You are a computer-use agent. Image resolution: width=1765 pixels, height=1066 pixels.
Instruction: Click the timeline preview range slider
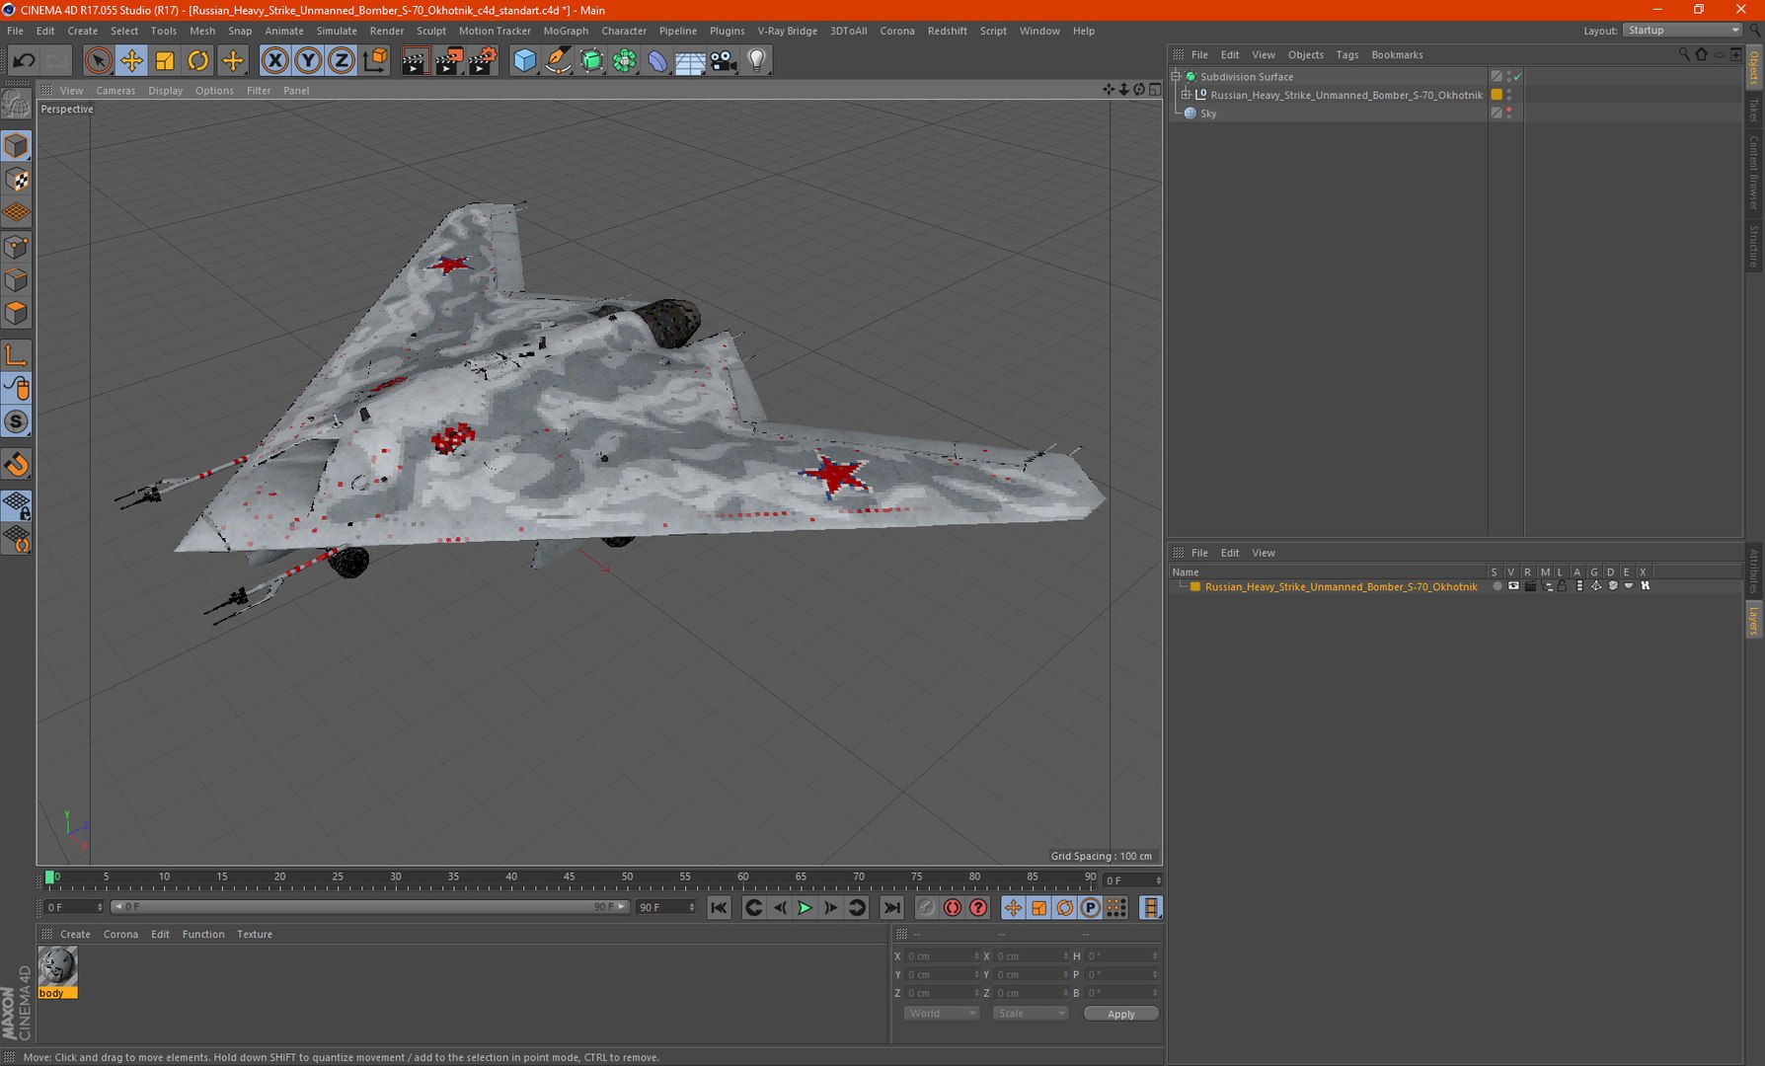click(x=369, y=907)
